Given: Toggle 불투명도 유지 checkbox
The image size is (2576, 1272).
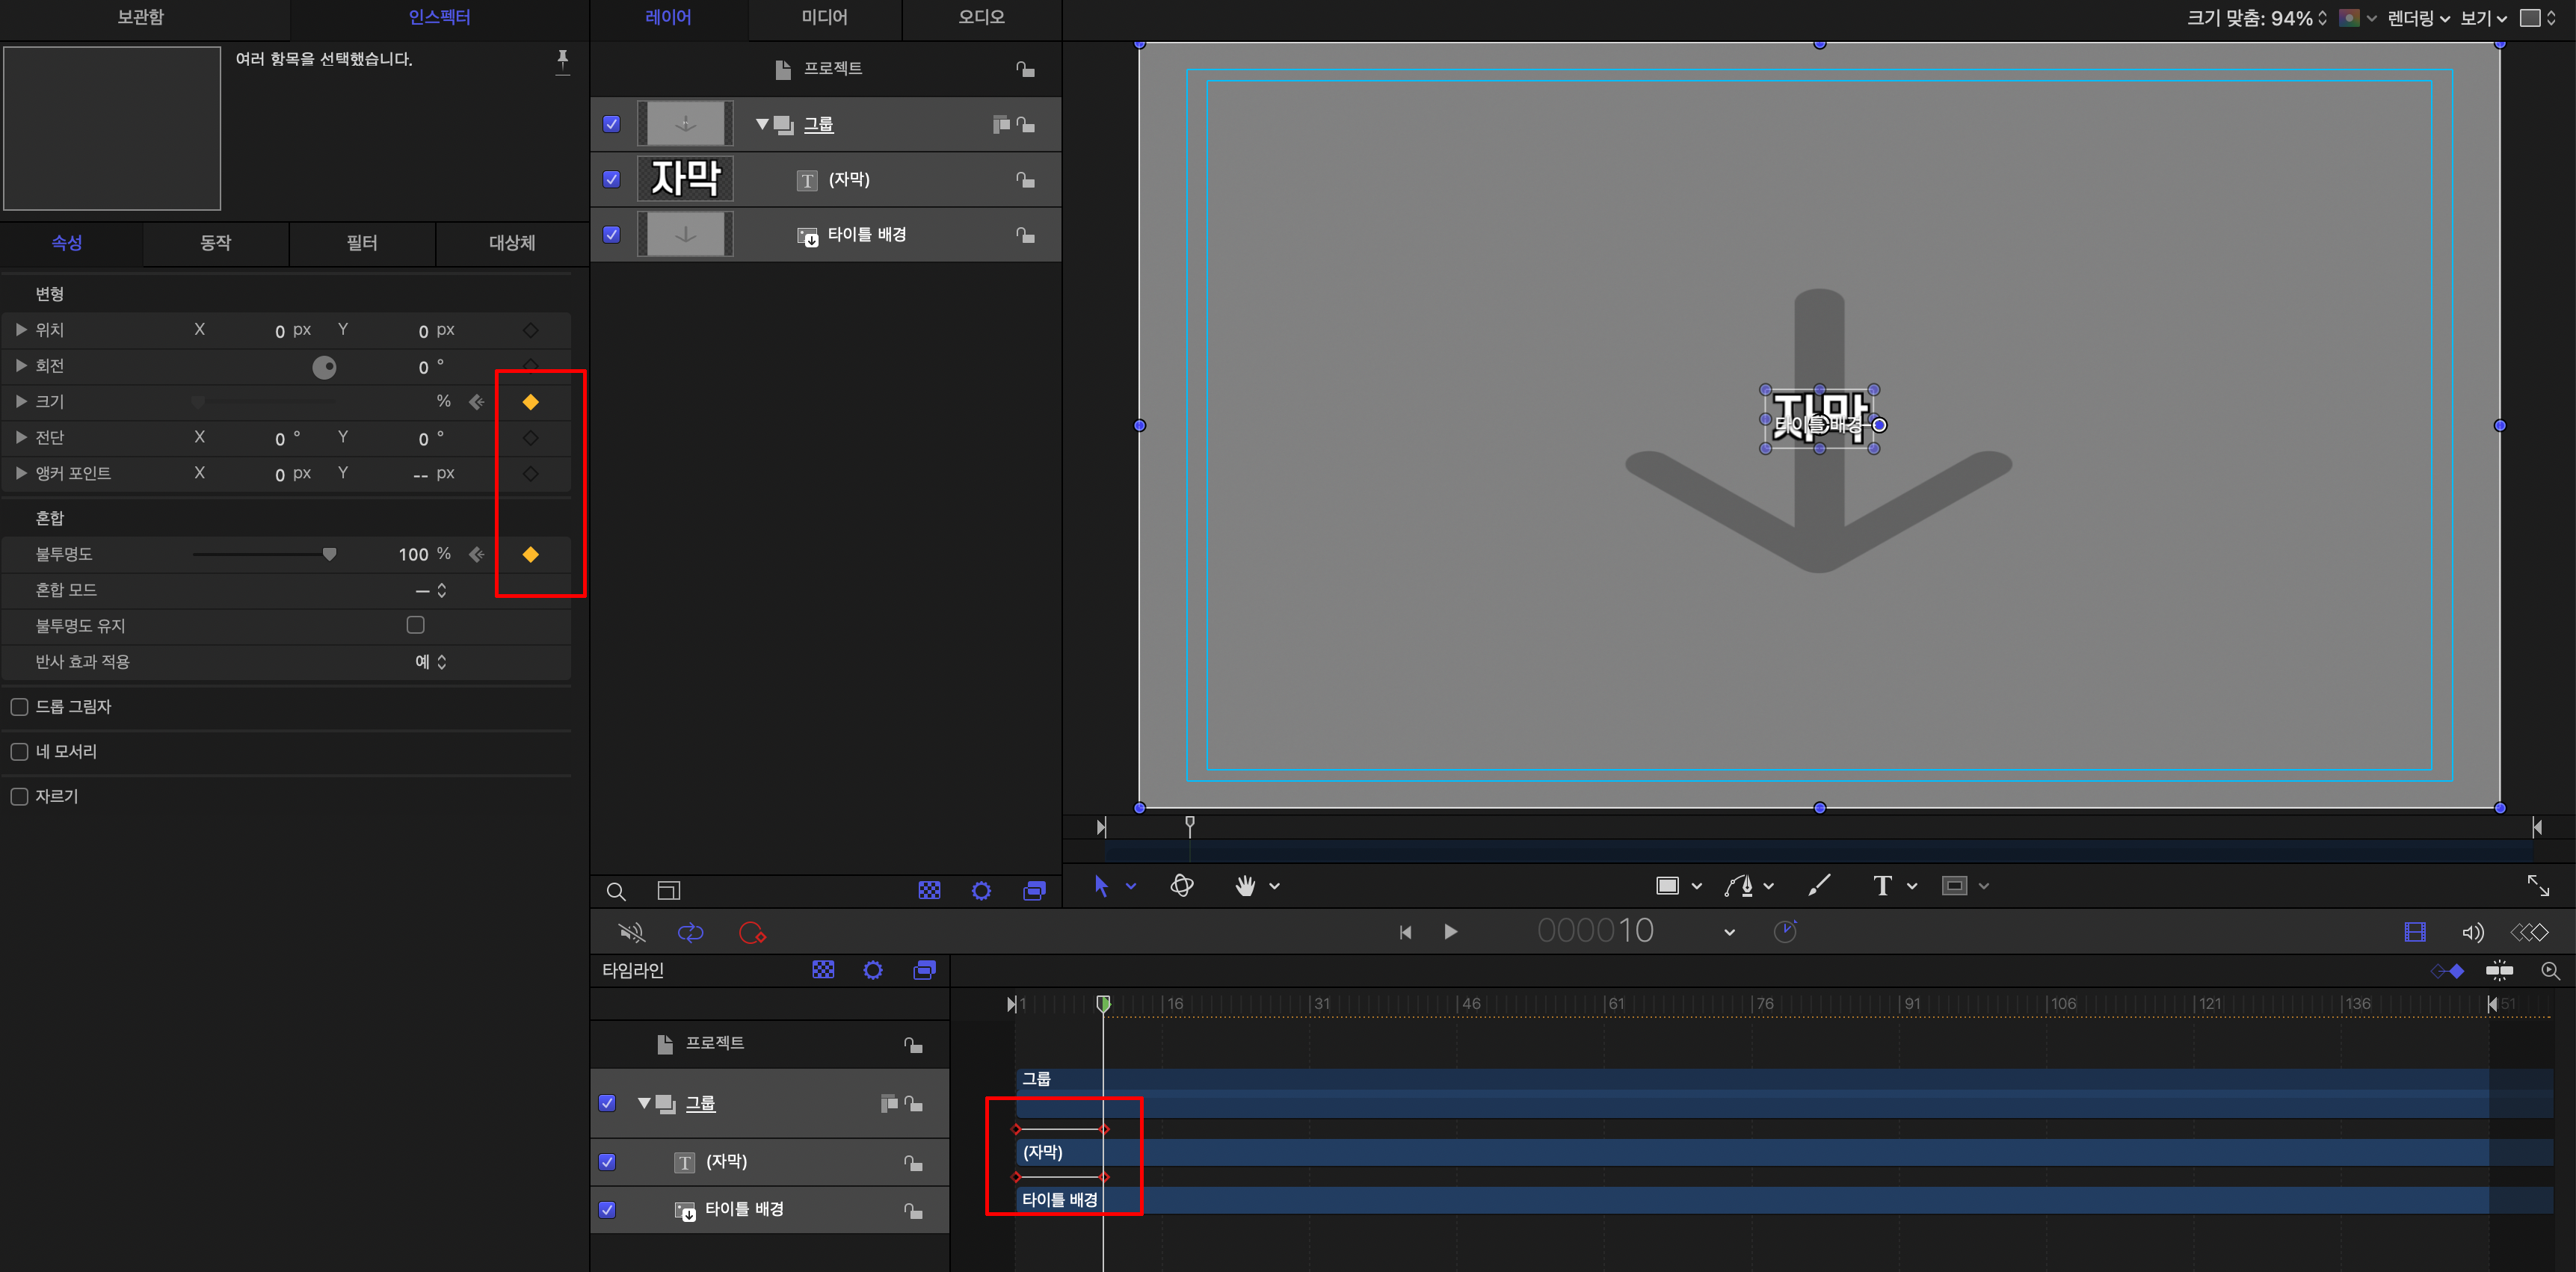Looking at the screenshot, I should click(x=416, y=625).
